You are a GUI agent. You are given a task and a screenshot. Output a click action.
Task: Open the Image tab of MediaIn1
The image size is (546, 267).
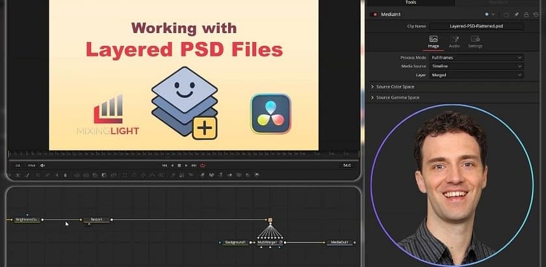(x=433, y=42)
